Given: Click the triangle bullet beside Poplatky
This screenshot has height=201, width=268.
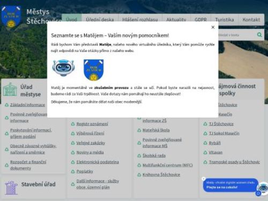Looking at the screenshot, I should pyautogui.click(x=73, y=172).
